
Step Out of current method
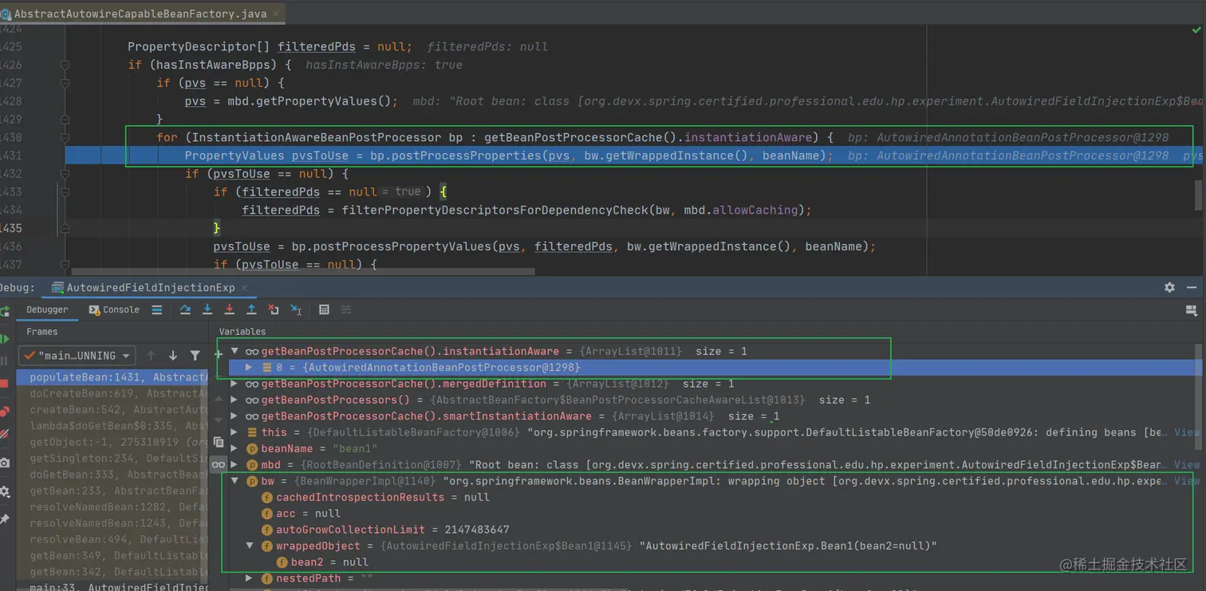tap(251, 309)
